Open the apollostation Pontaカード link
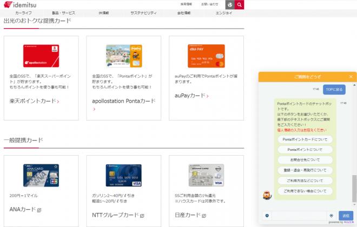The height and width of the screenshot is (227, 357). (124, 101)
